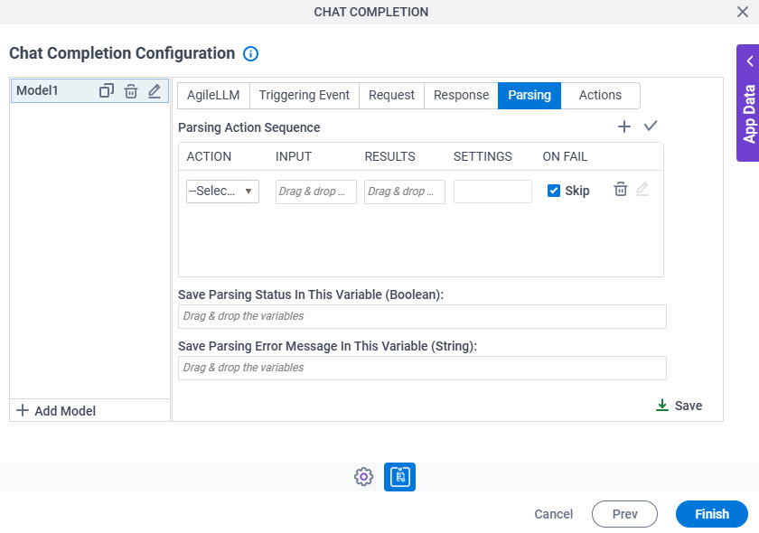Click the ON FAIL column header

(x=565, y=157)
